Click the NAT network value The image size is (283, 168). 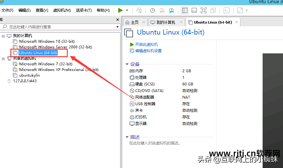pos(186,97)
